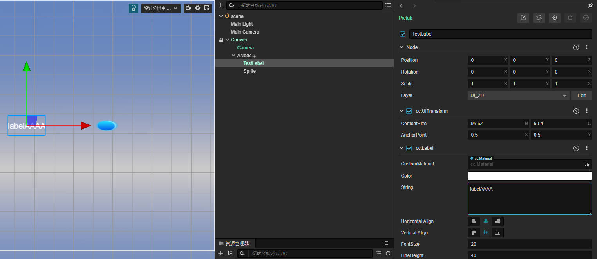Select the Main Light node
The width and height of the screenshot is (597, 259).
point(242,24)
